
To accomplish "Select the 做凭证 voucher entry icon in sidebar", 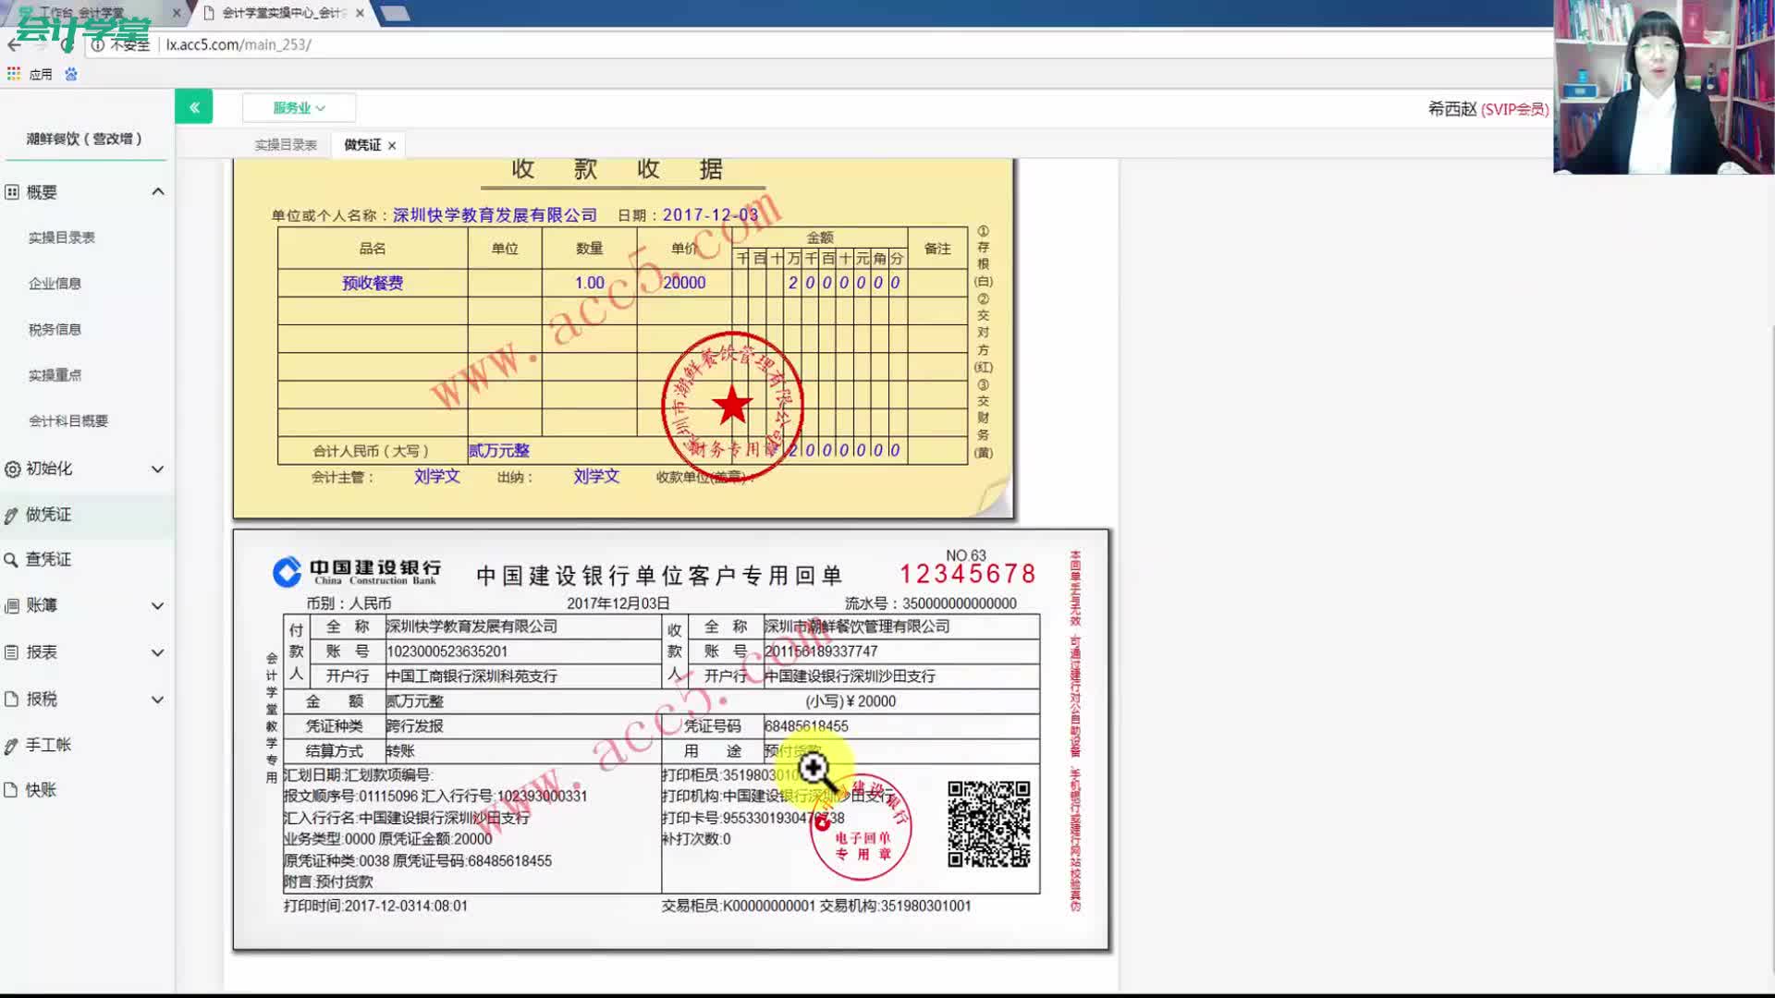I will tap(11, 515).
